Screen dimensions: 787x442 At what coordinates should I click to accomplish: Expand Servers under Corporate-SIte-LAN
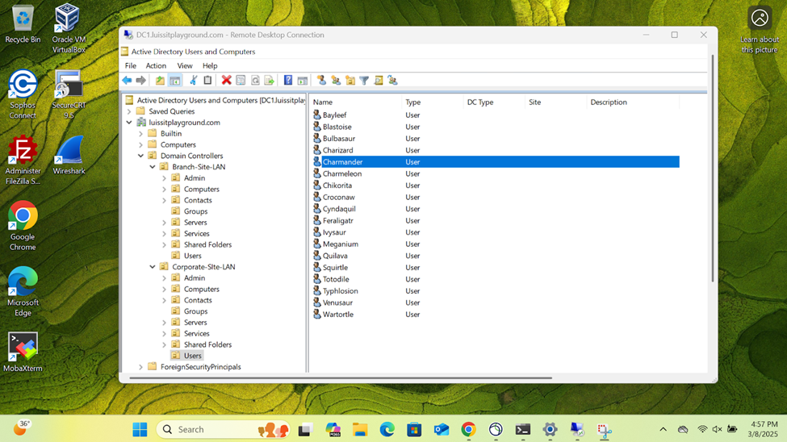pos(164,323)
